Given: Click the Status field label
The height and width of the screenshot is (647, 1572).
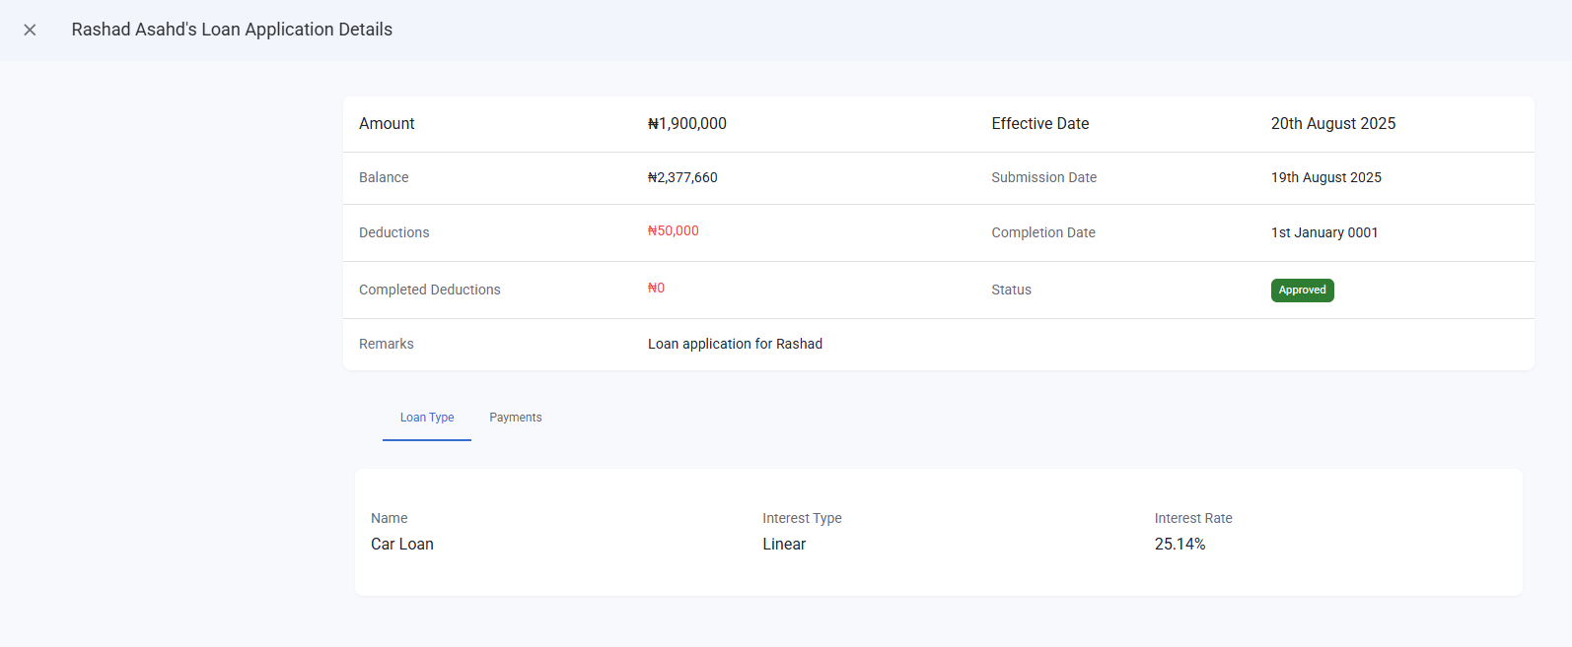Looking at the screenshot, I should (x=1011, y=291).
